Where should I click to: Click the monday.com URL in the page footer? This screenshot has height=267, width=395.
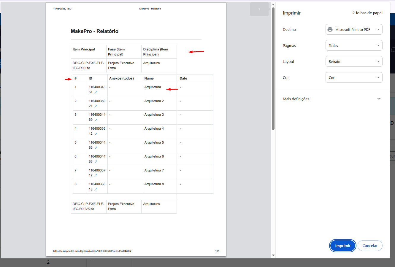coord(92,251)
